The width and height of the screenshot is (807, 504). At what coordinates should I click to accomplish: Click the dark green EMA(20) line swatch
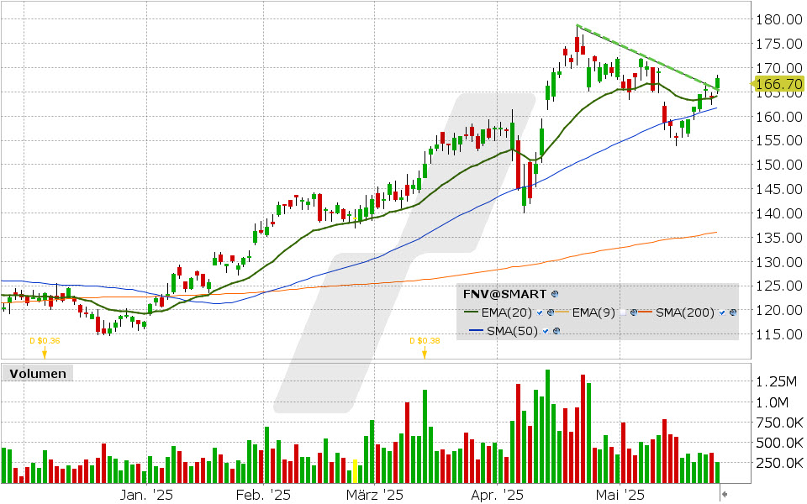coord(471,312)
